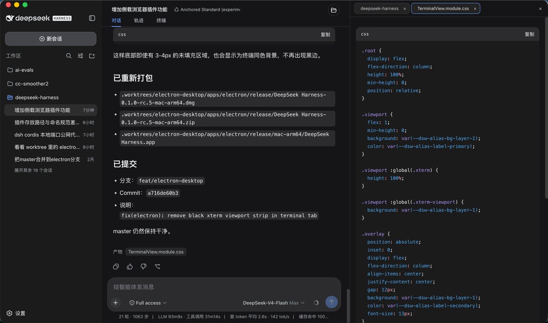Screen dimensions: 548x323
Task: Close the deepseek-harness panel tab
Action: (405, 9)
